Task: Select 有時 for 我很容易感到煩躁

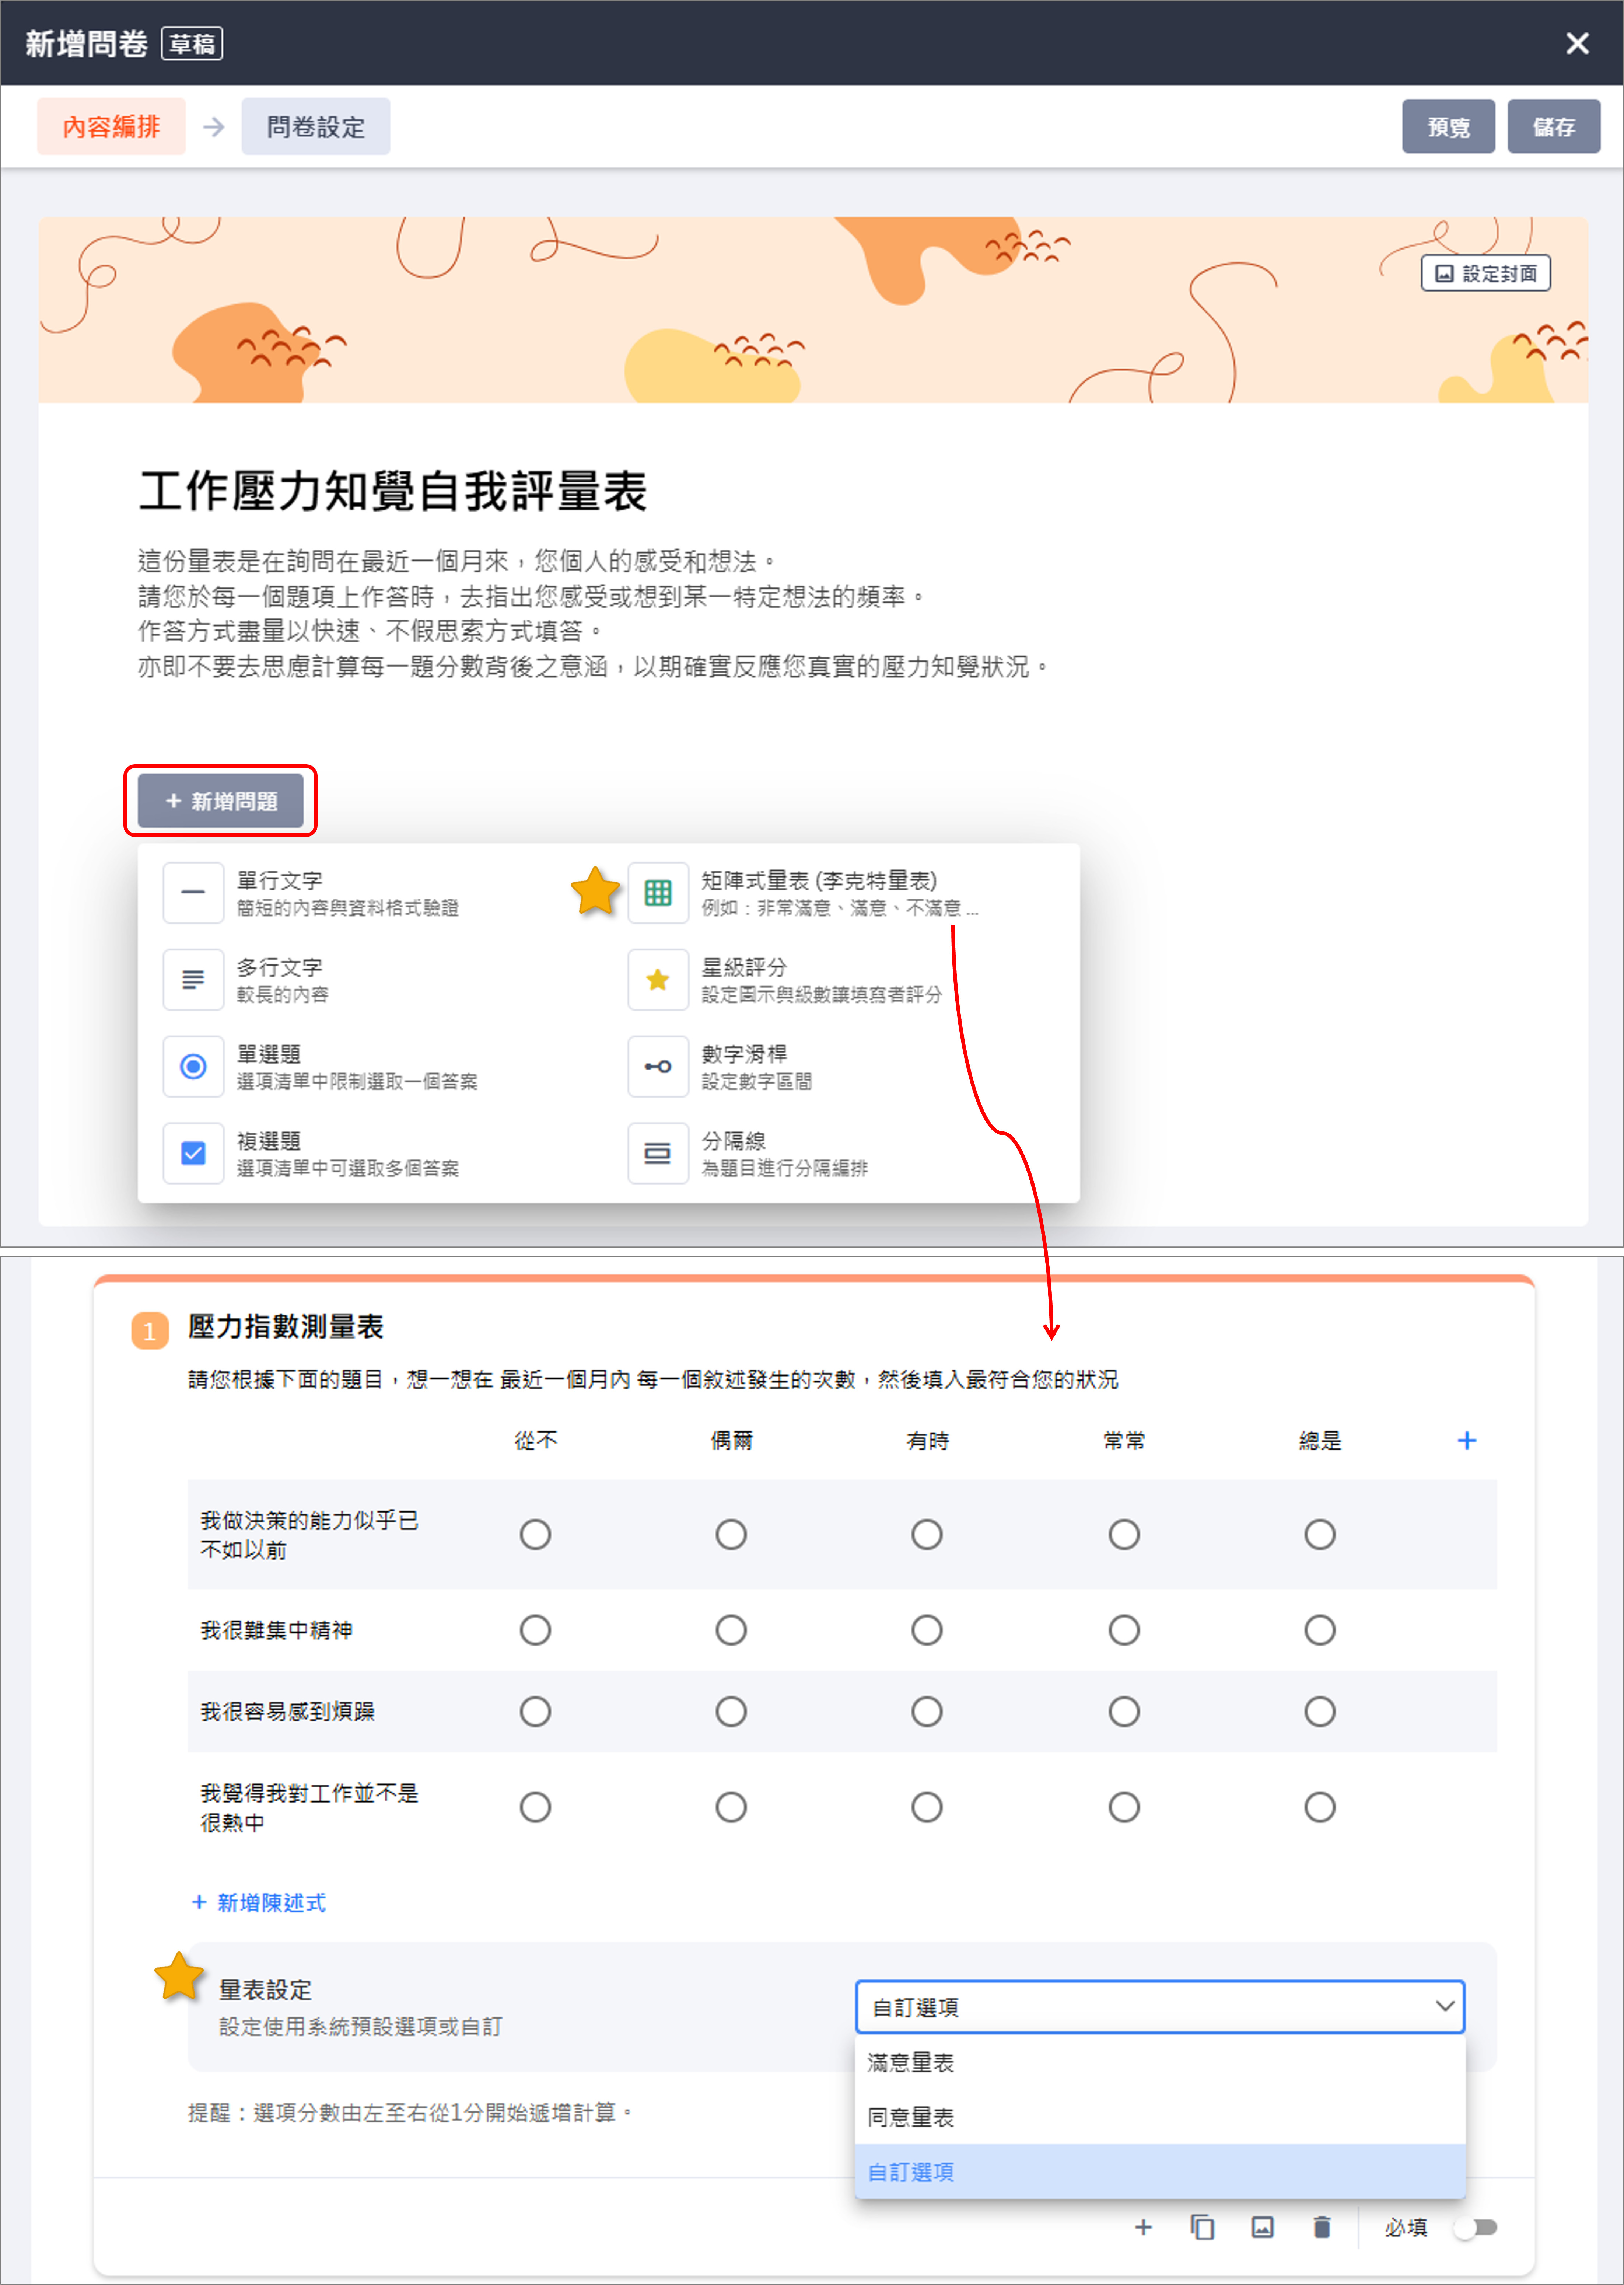Action: point(927,1712)
